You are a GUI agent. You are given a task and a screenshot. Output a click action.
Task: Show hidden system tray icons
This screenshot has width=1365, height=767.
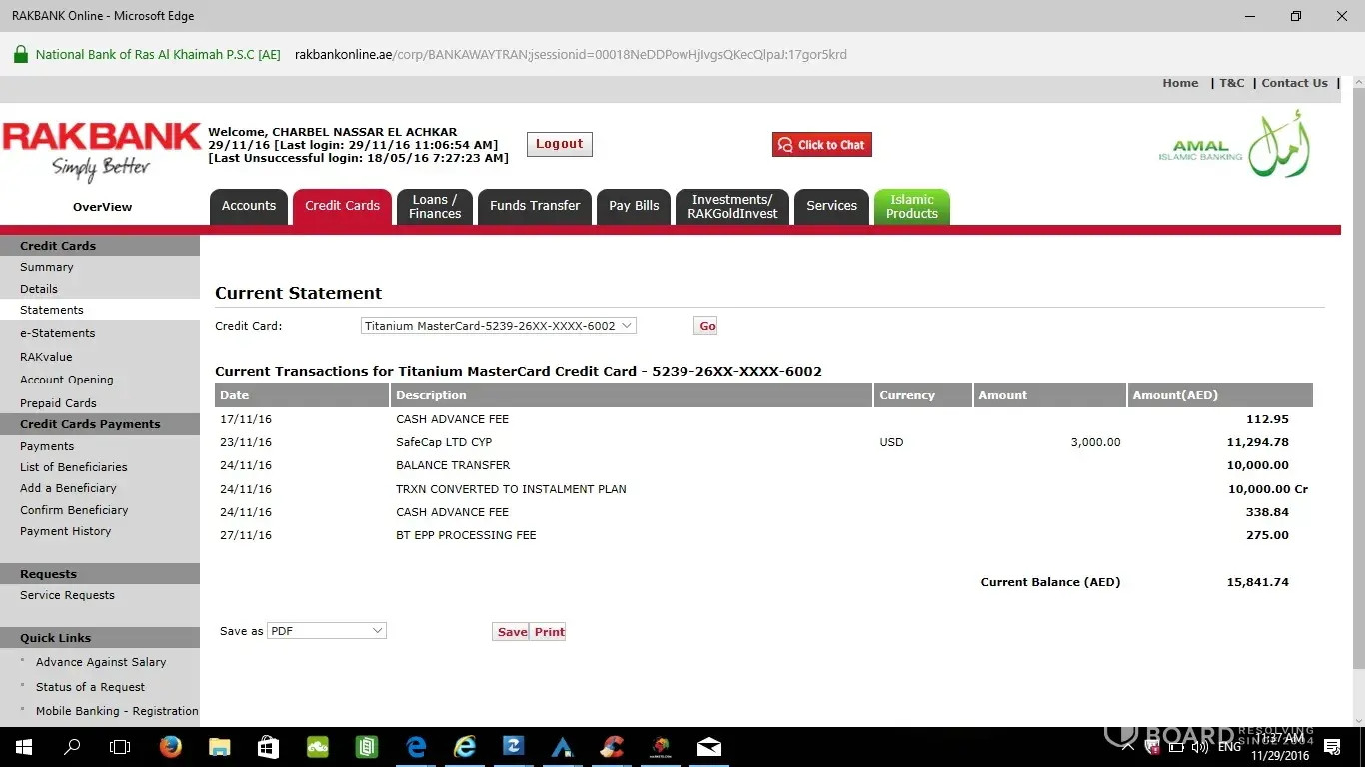(x=1128, y=746)
